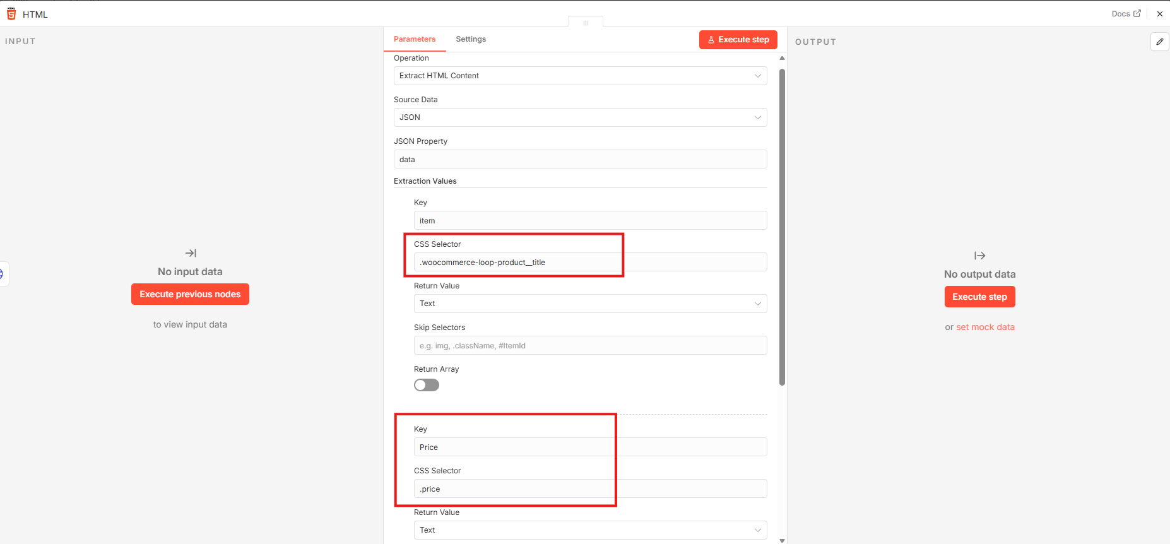This screenshot has width=1170, height=544.
Task: Click the JSON Property field containing data
Action: (x=580, y=160)
